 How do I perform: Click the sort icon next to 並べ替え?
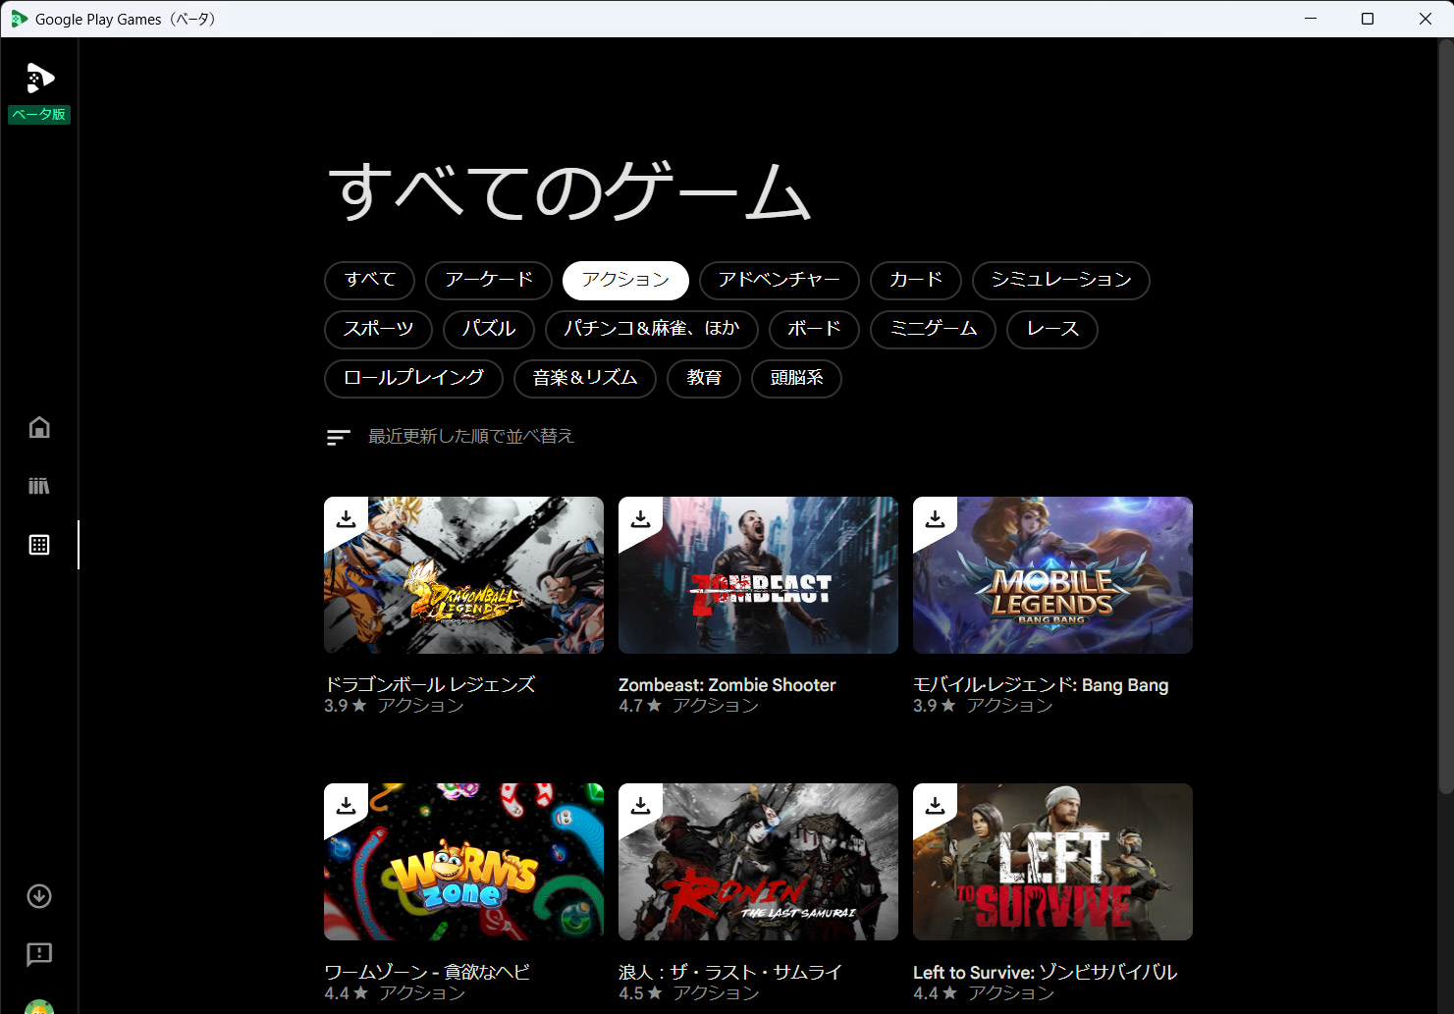click(338, 436)
